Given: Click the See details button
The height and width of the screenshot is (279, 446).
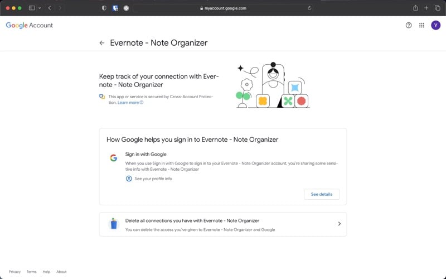Looking at the screenshot, I should tap(322, 194).
